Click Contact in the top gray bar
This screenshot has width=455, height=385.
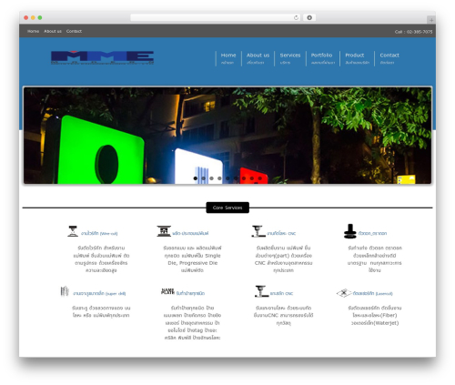click(74, 31)
